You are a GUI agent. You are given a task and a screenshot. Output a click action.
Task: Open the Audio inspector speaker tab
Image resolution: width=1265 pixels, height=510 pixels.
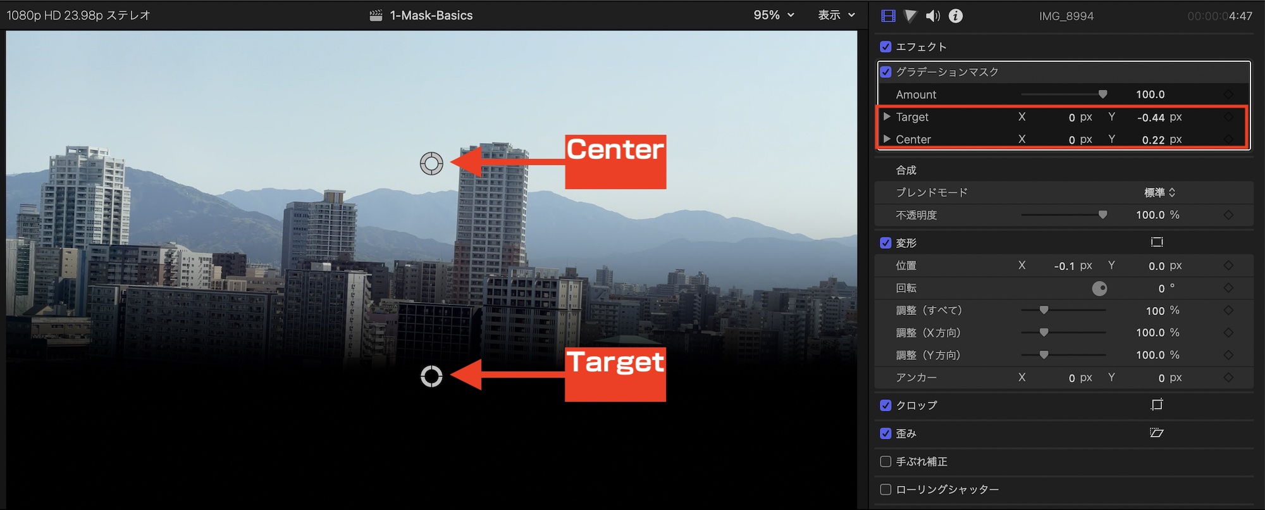[x=933, y=16]
